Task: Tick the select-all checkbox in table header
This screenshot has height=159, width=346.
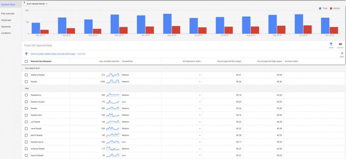Action: [26, 61]
